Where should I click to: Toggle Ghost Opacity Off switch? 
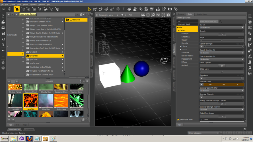click(222, 66)
